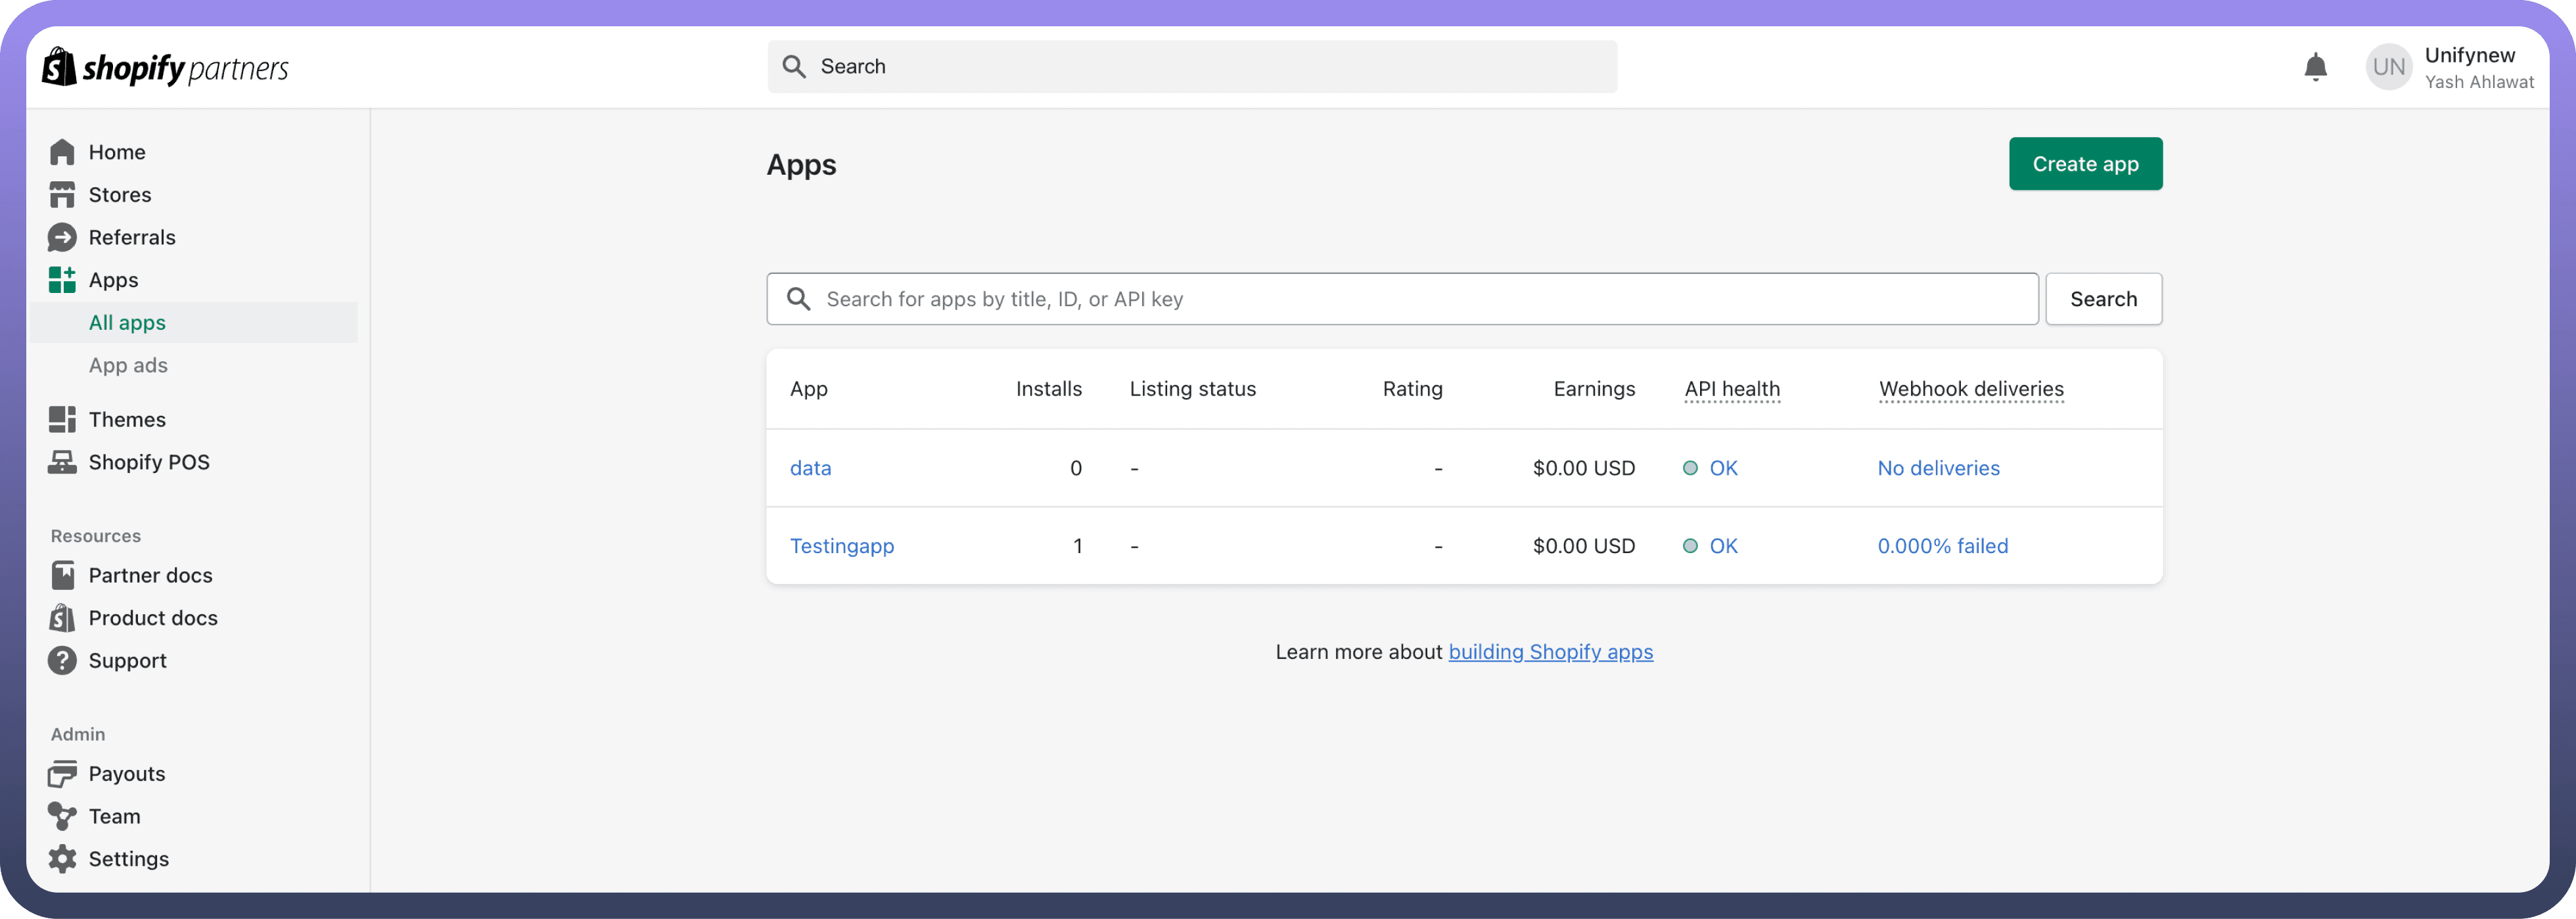This screenshot has width=2576, height=919.
Task: Click the Themes layout icon
Action: pyautogui.click(x=62, y=420)
